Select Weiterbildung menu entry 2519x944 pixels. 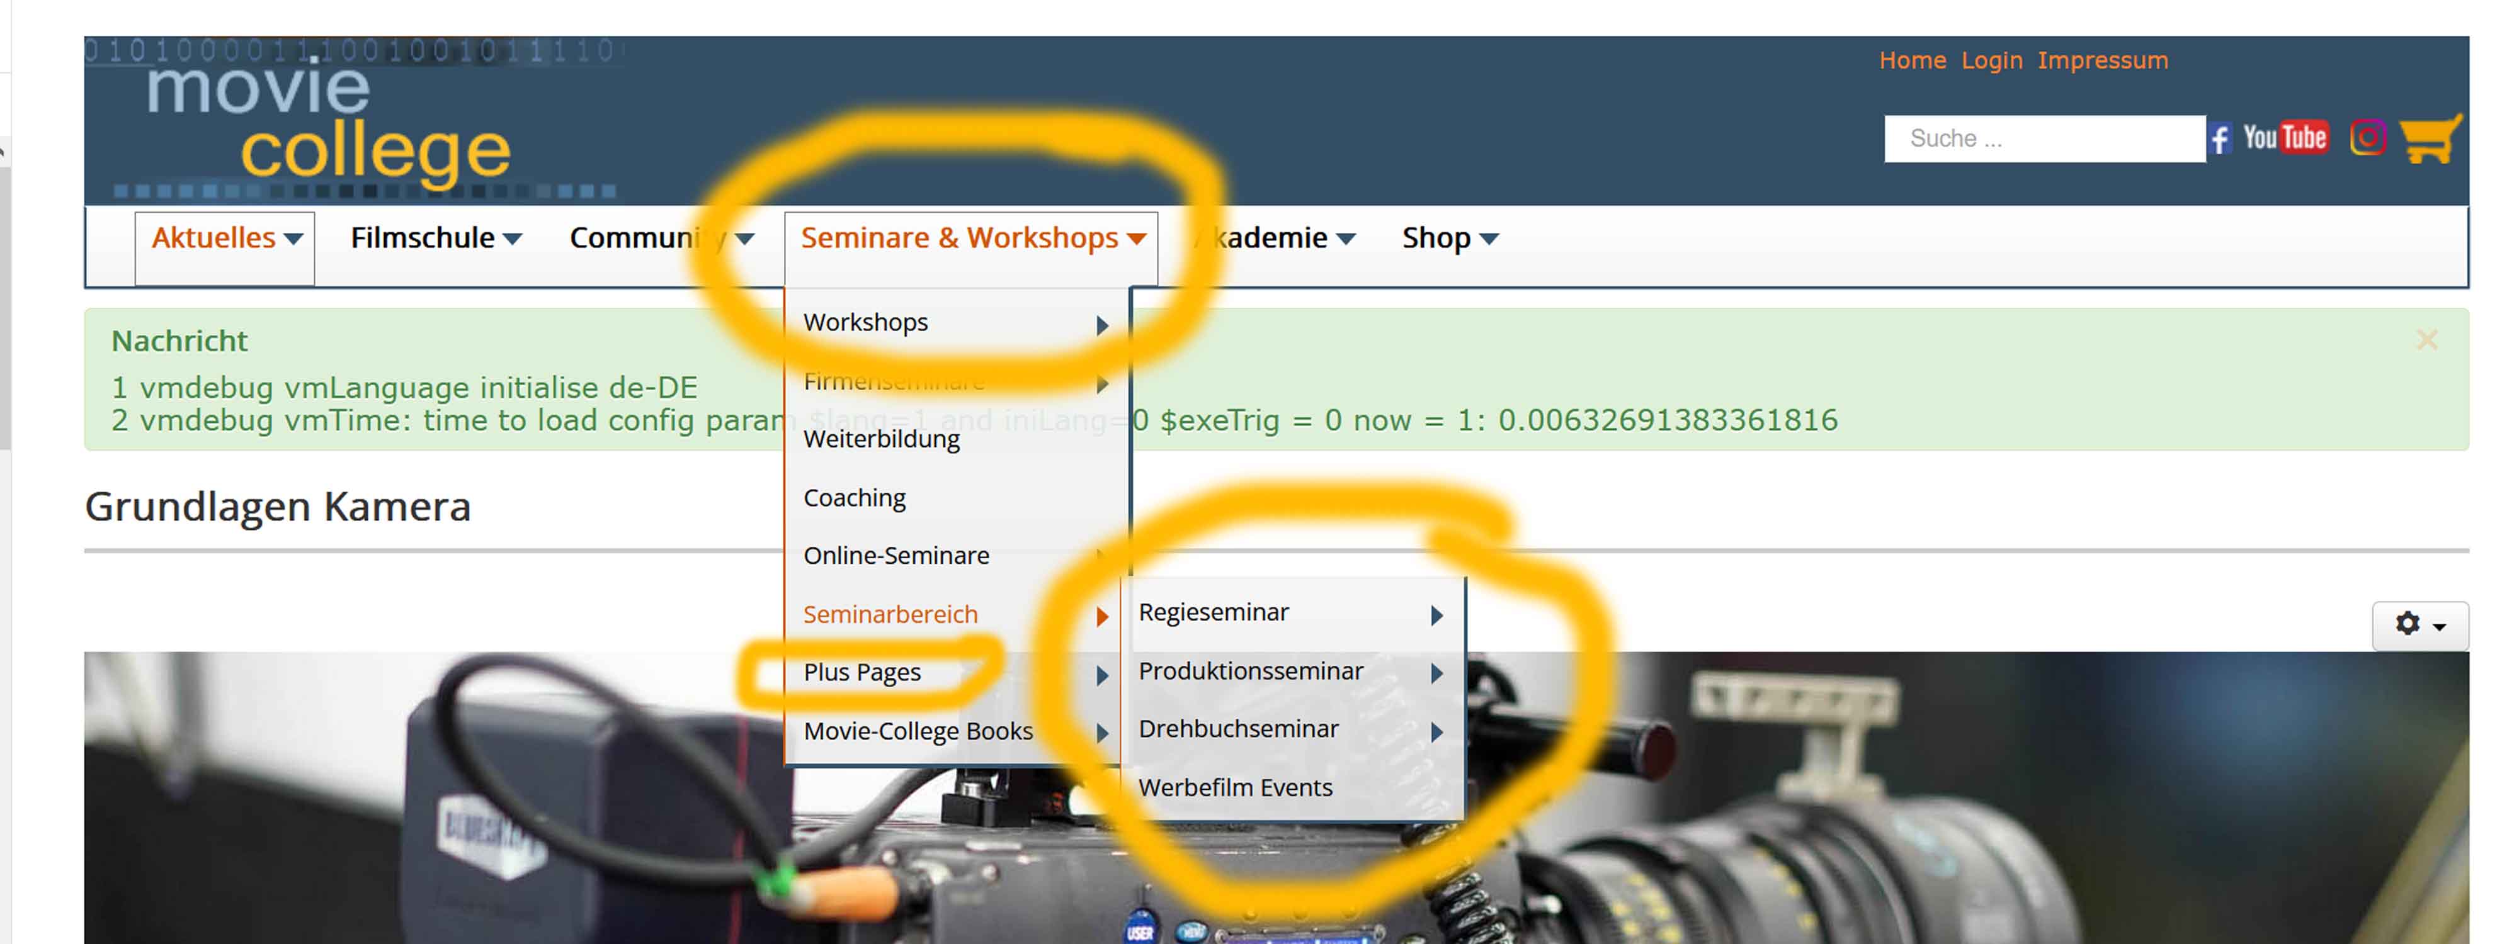881,440
